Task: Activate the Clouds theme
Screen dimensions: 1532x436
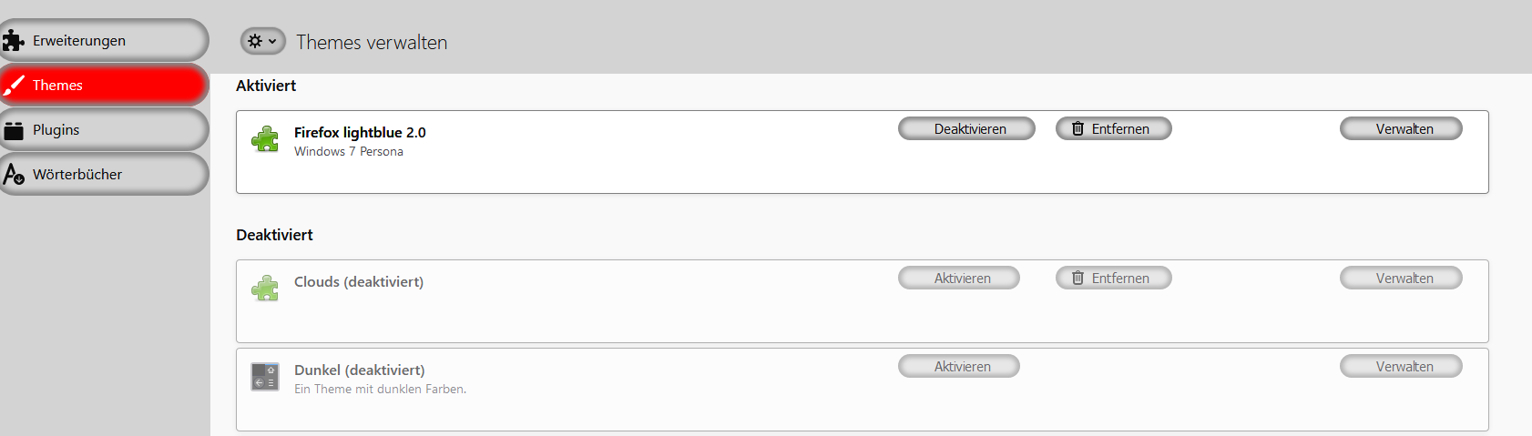Action: point(959,279)
